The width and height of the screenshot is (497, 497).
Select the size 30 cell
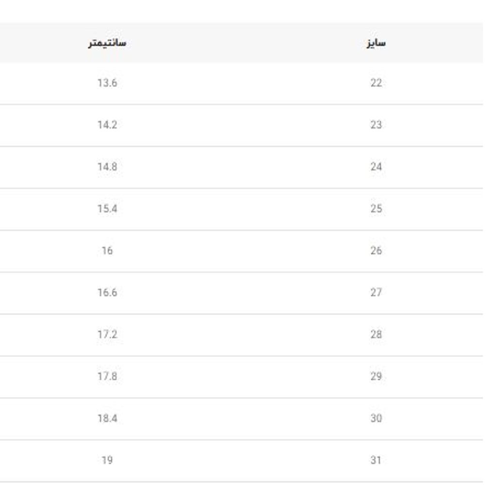point(376,418)
